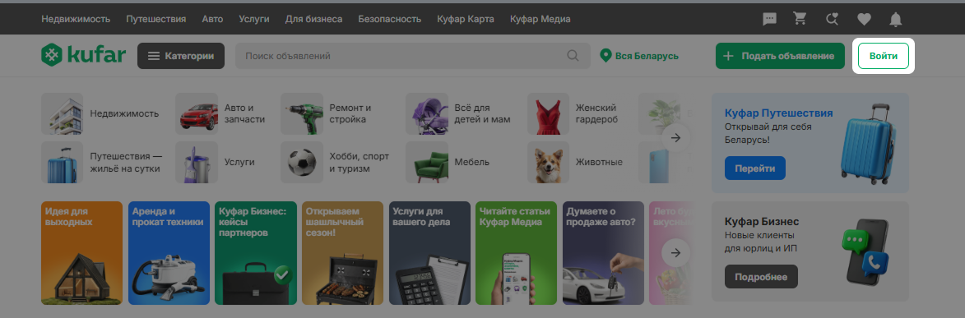Screen dimensions: 965x318
Task: Open the Мебель green armchair icon
Action: pos(426,163)
